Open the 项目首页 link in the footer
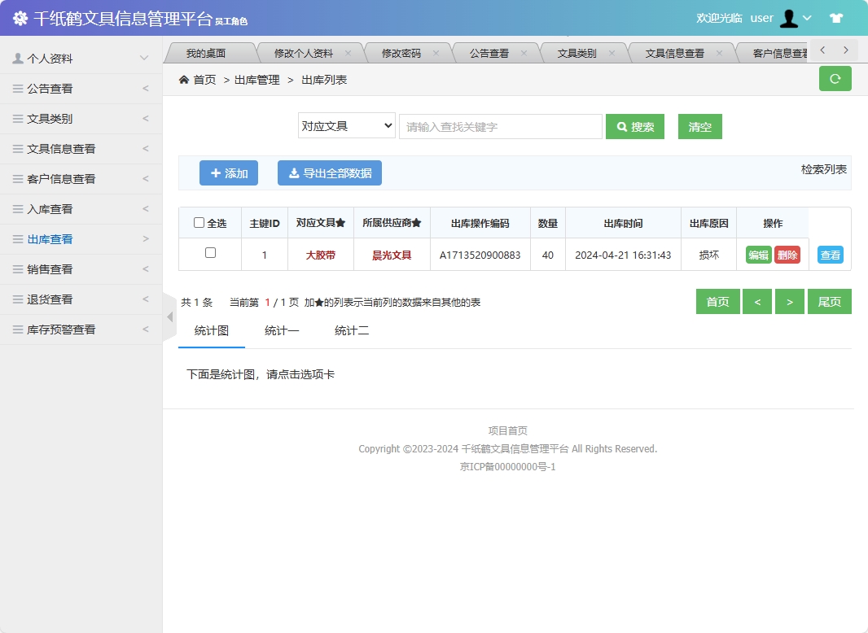Screen dimensions: 868x633 [x=506, y=430]
